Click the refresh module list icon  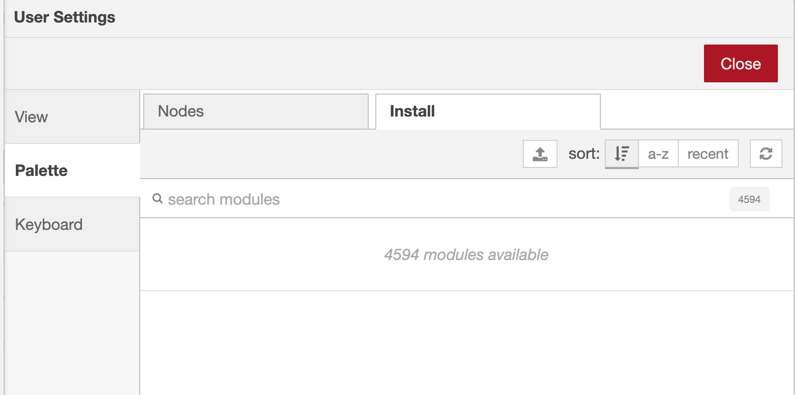766,154
